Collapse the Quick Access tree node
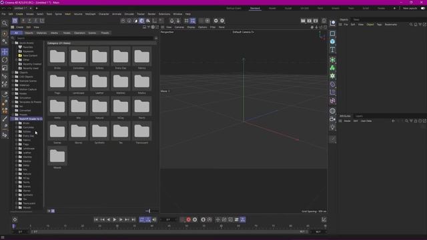Viewport: 427px width, 240px height. (13, 43)
